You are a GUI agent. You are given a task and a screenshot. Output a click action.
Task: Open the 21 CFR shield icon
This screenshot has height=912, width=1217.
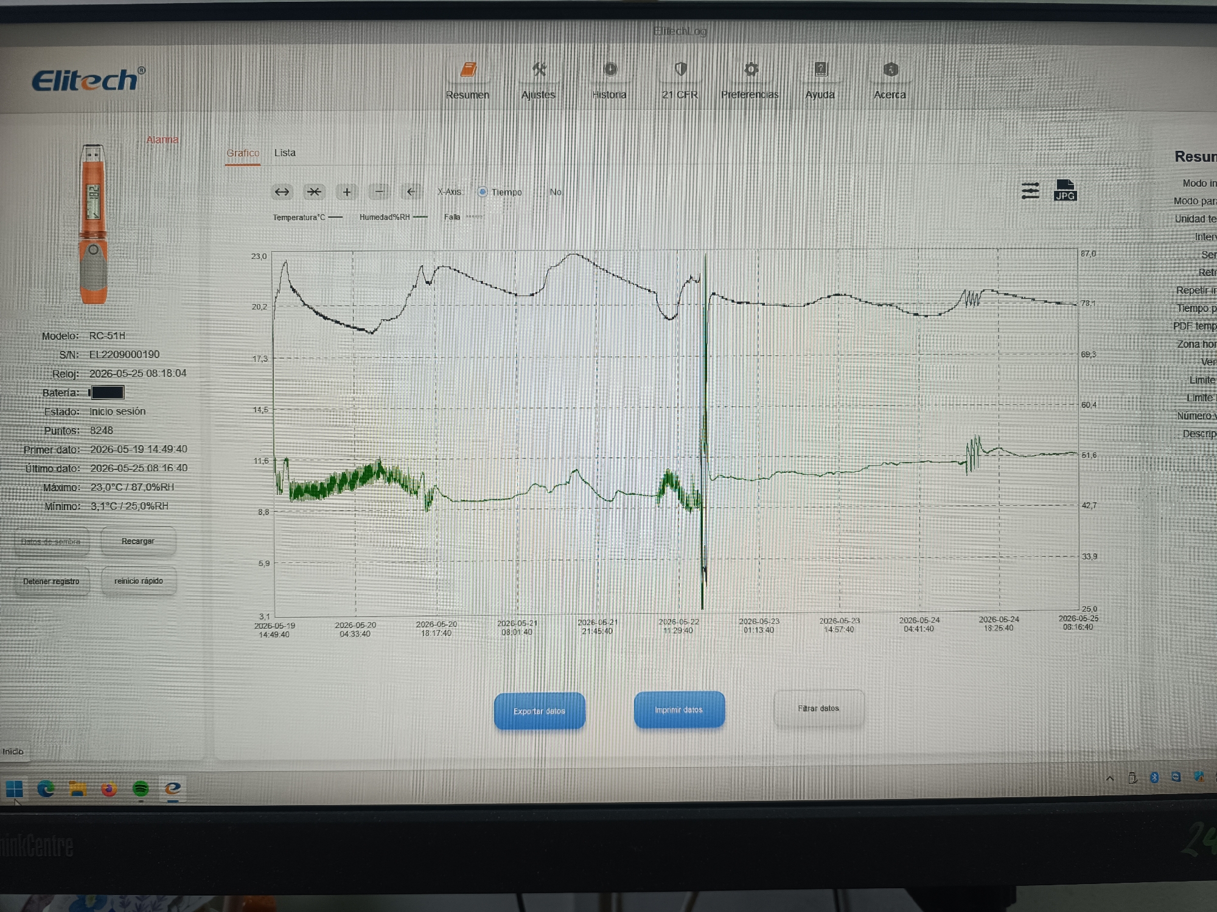(680, 70)
